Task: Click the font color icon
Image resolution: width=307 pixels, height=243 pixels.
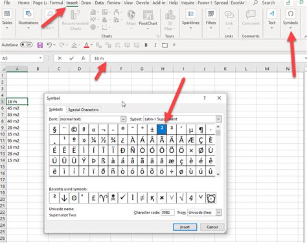Action: [86, 45]
